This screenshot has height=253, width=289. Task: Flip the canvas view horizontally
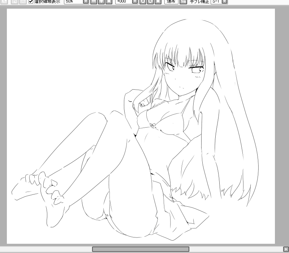(x=183, y=1)
